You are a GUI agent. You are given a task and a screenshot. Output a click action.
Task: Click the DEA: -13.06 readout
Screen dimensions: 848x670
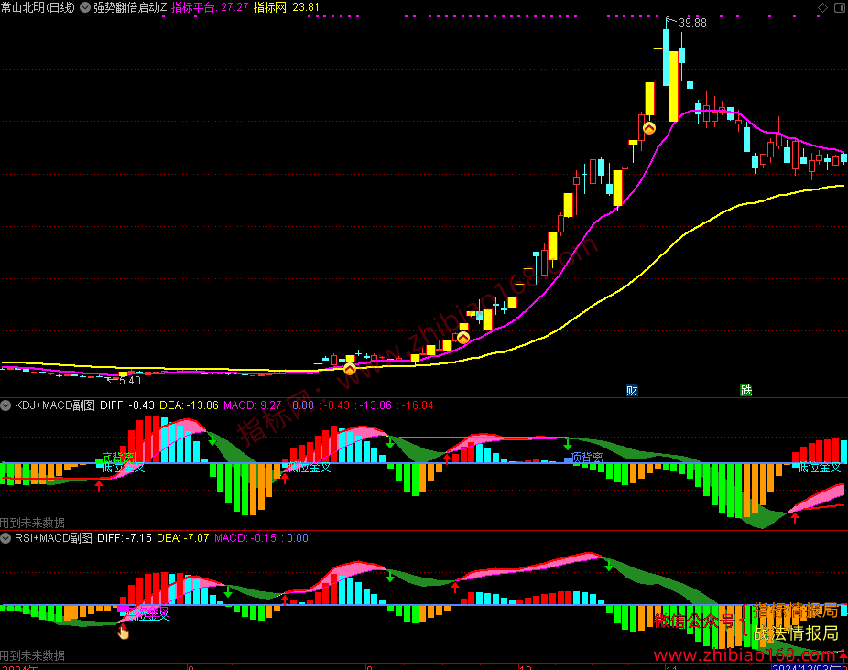[x=189, y=405]
